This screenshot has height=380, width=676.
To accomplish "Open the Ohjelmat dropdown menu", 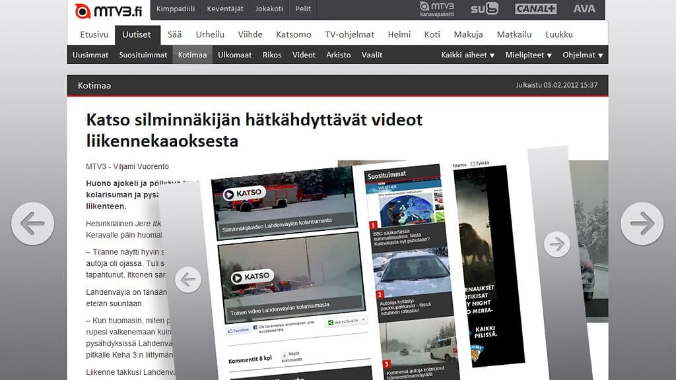I will (582, 55).
